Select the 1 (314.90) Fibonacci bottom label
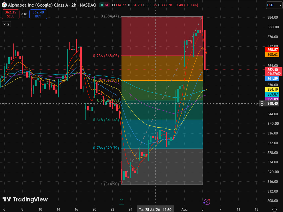 pyautogui.click(x=110, y=184)
